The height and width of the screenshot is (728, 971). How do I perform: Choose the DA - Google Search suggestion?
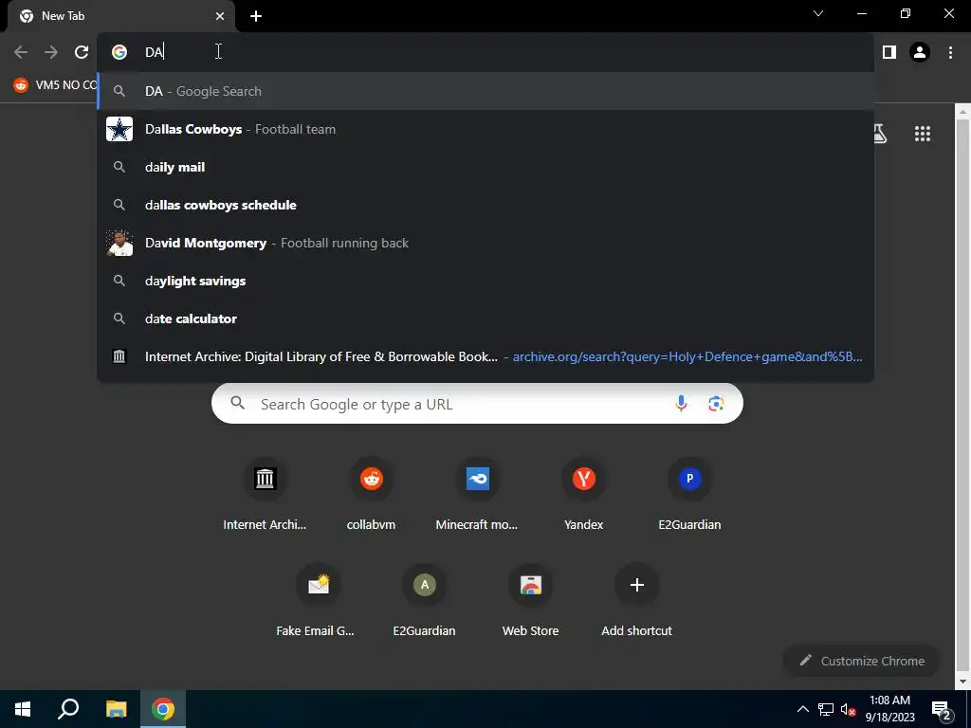click(x=485, y=91)
